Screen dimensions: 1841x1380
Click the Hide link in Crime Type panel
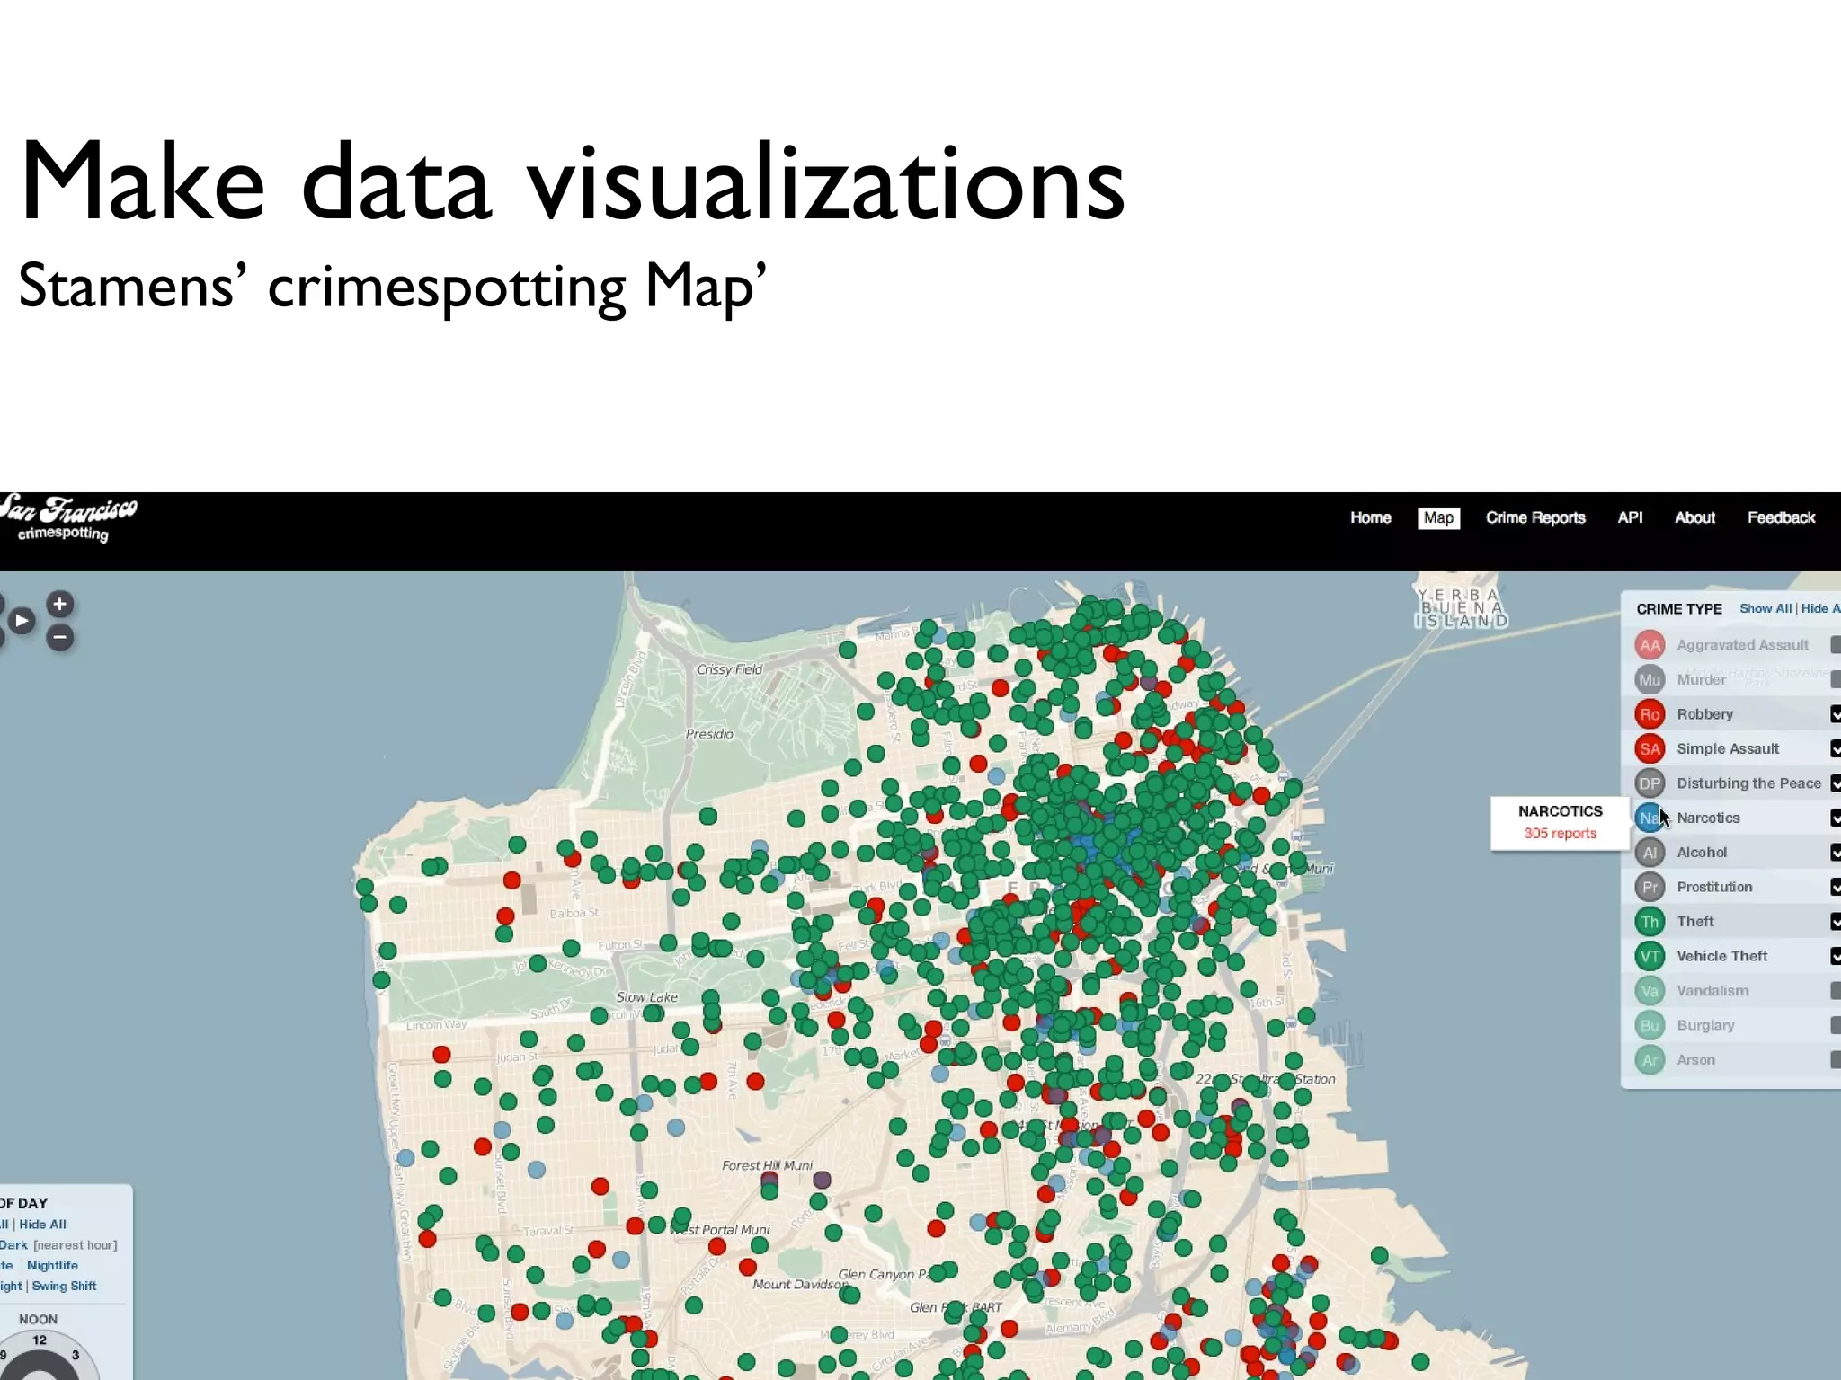coord(1820,609)
